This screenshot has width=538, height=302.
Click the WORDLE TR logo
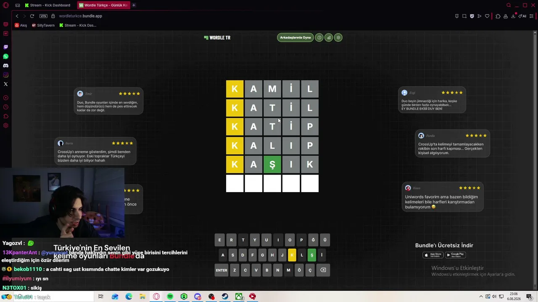(217, 38)
